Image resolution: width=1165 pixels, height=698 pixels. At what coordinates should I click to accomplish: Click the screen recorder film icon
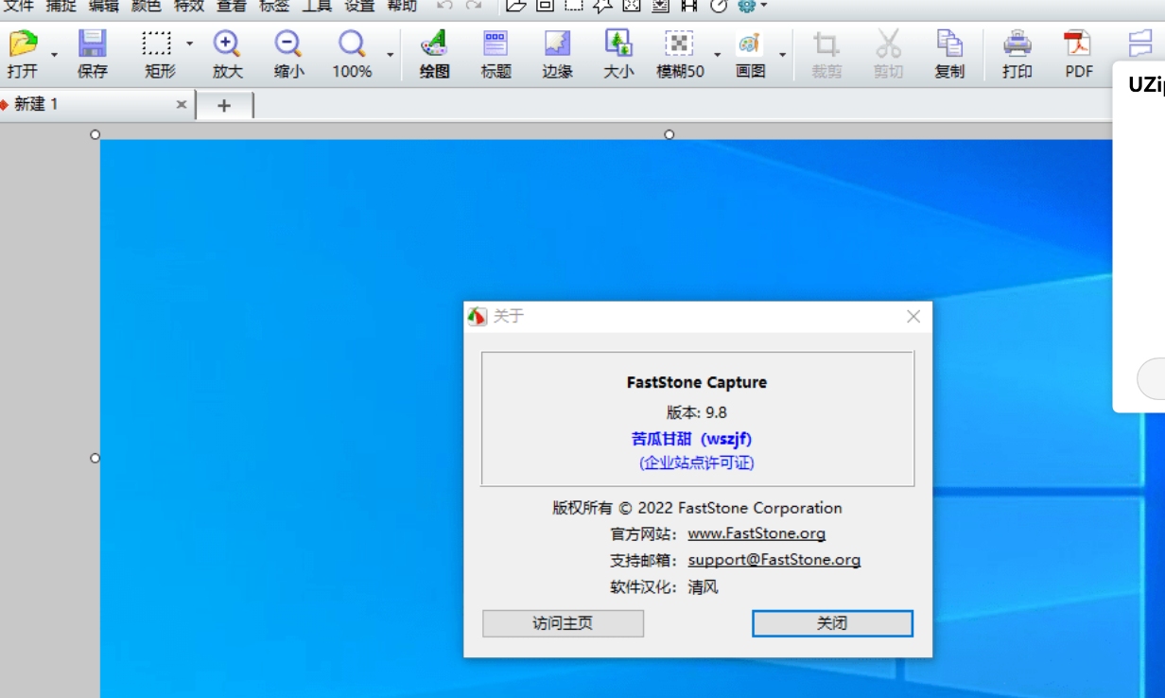tap(689, 6)
